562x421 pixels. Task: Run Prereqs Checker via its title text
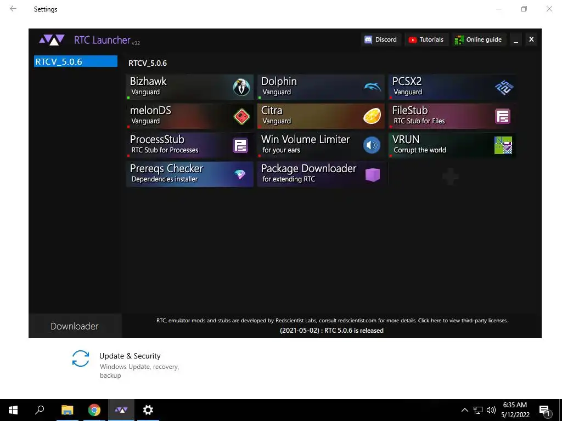[166, 168]
